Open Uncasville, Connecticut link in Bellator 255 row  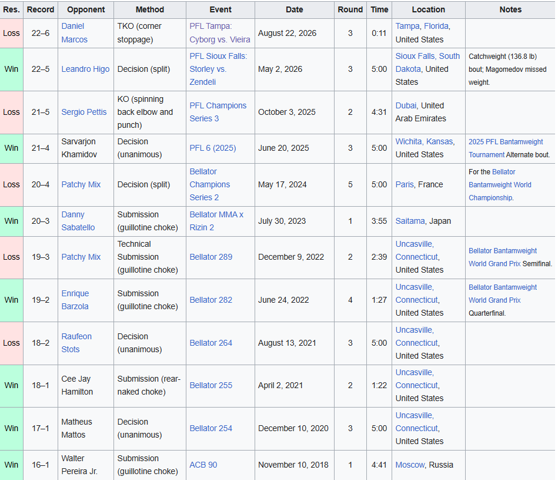click(x=417, y=379)
